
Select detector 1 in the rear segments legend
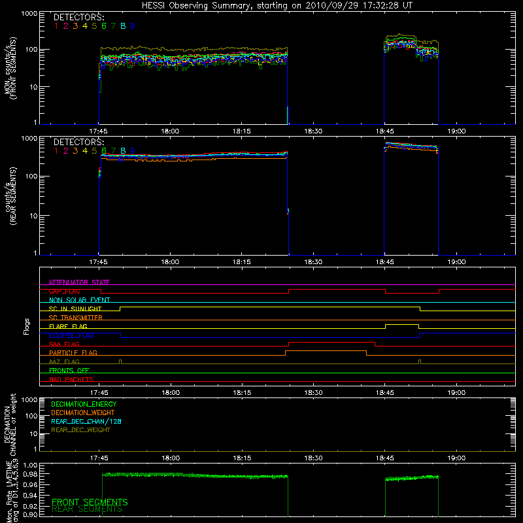(56, 151)
